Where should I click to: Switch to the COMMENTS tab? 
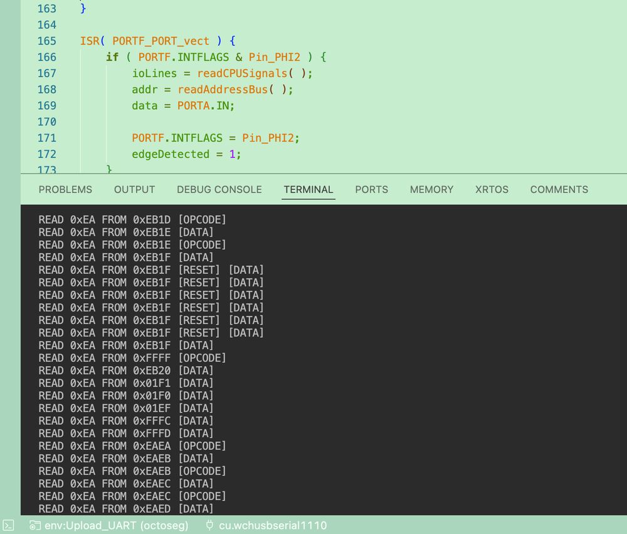pyautogui.click(x=559, y=189)
